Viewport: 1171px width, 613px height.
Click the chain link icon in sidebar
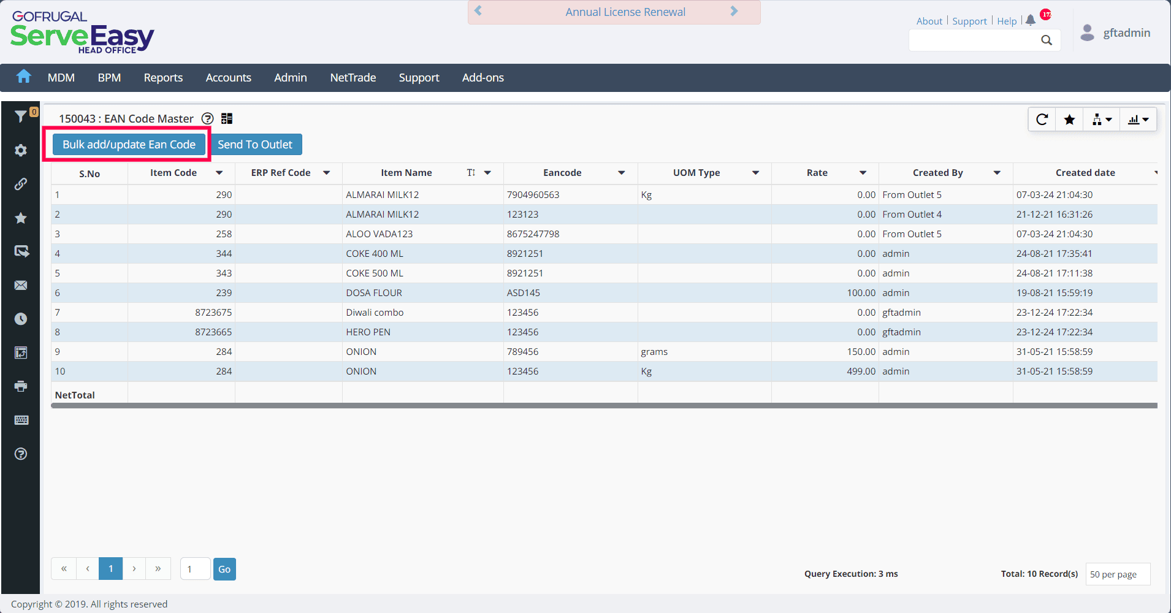(x=21, y=184)
